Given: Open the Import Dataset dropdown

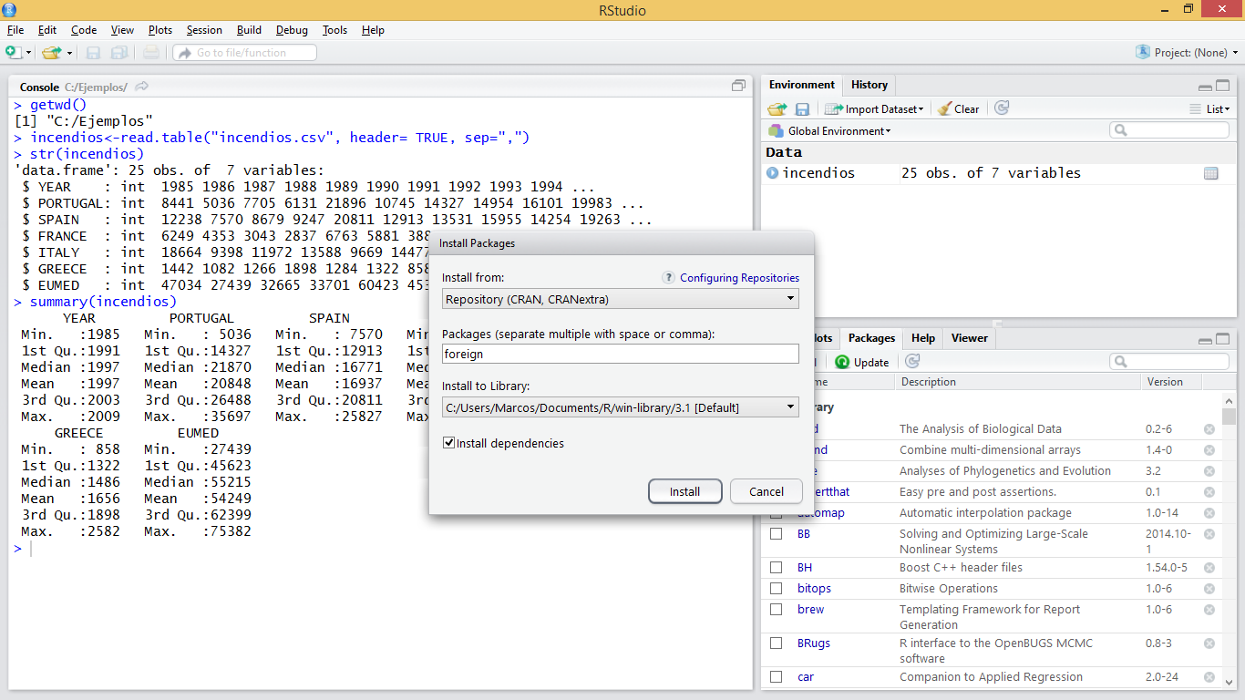Looking at the screenshot, I should click(875, 108).
